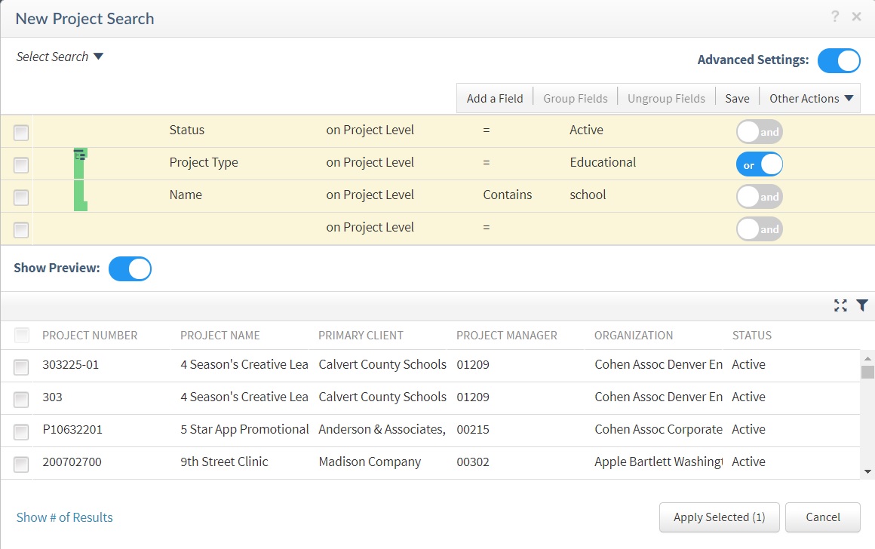Click the expand grid fullscreen icon

[x=840, y=305]
